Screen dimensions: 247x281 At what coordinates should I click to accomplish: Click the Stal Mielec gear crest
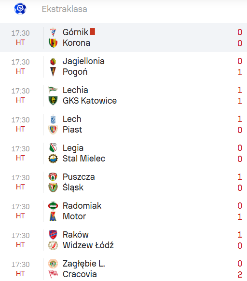pos(53,159)
